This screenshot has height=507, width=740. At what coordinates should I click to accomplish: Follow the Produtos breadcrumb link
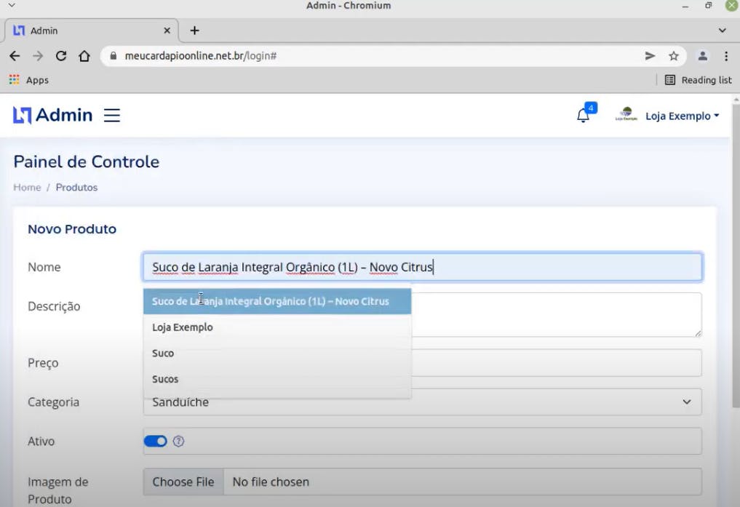tap(76, 187)
